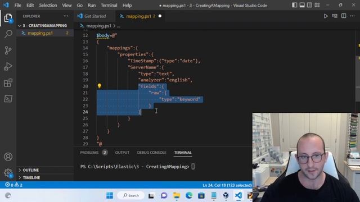Toggle secondary side bar layout button
360x202 pixels.
point(309,5)
